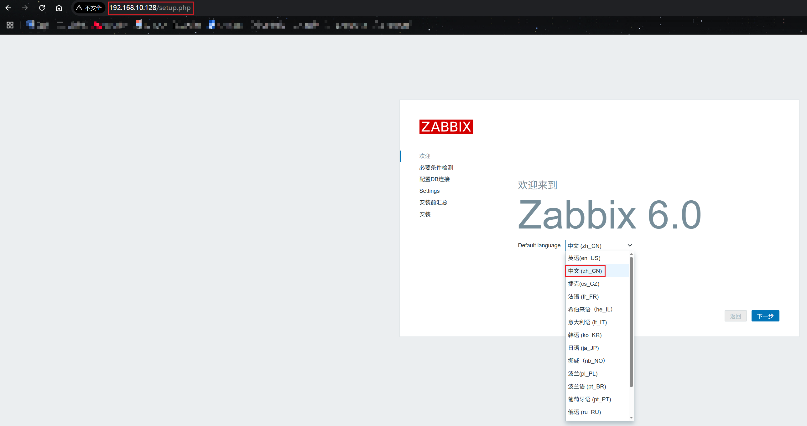Click the 不安全 security warning badge
This screenshot has width=807, height=426.
[89, 8]
